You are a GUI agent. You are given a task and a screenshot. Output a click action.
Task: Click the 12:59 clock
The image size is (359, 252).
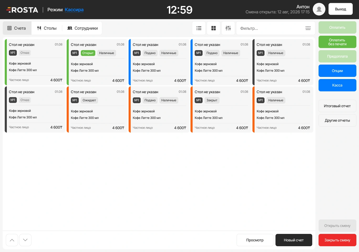point(180,10)
